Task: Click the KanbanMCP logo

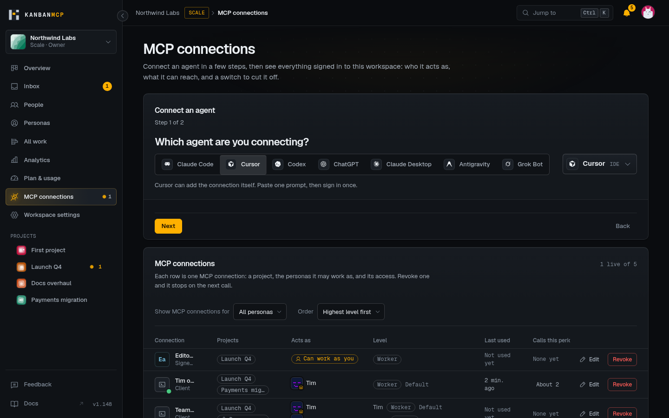Action: point(36,15)
